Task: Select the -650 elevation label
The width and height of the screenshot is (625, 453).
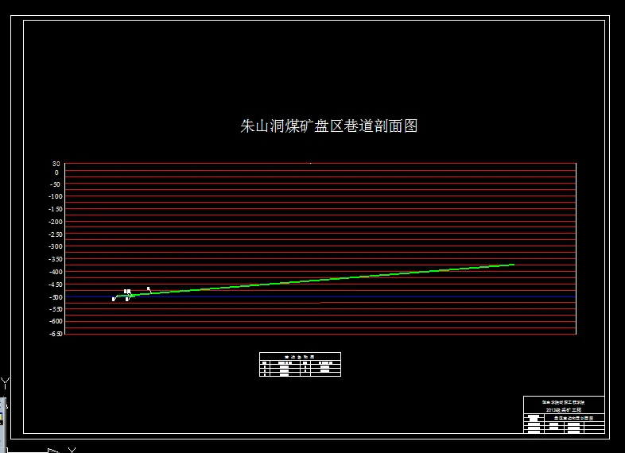Action: click(x=56, y=334)
